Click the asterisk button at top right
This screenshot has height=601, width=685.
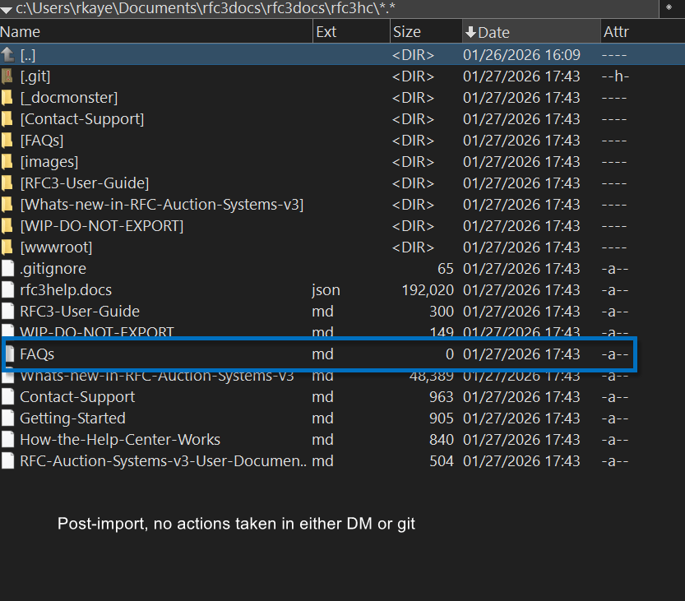(x=667, y=8)
